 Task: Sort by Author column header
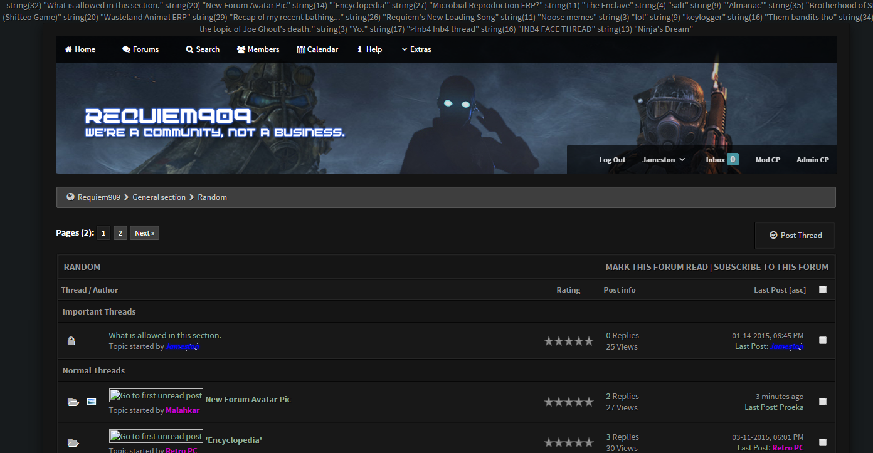tap(106, 289)
